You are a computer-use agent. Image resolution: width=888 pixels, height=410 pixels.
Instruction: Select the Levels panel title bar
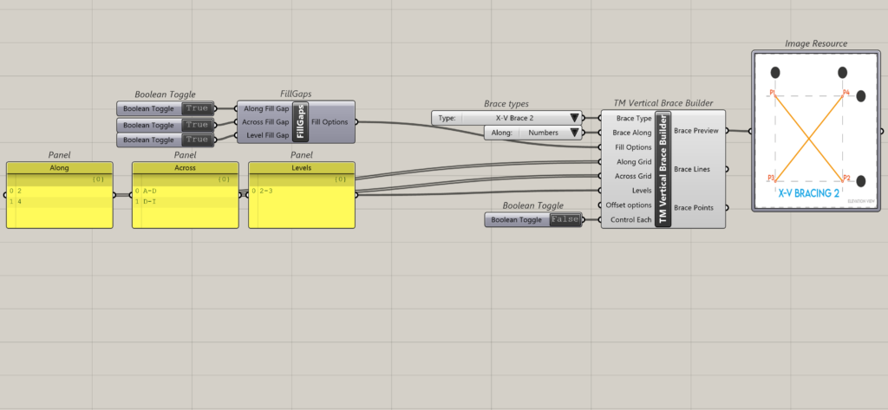tap(301, 167)
